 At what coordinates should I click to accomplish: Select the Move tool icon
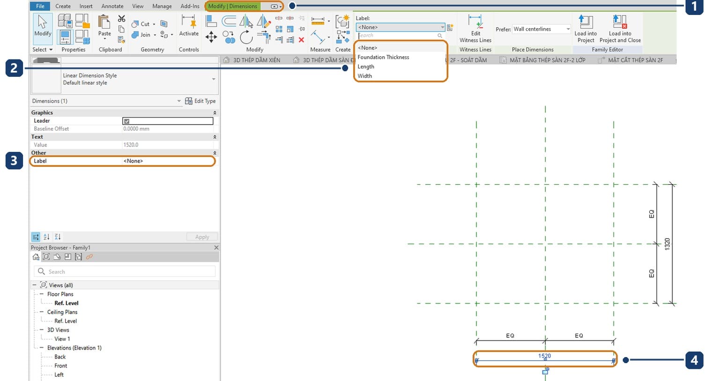coord(211,37)
